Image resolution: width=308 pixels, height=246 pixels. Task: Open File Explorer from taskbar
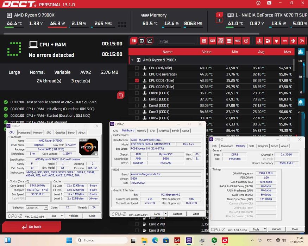pos(144,240)
